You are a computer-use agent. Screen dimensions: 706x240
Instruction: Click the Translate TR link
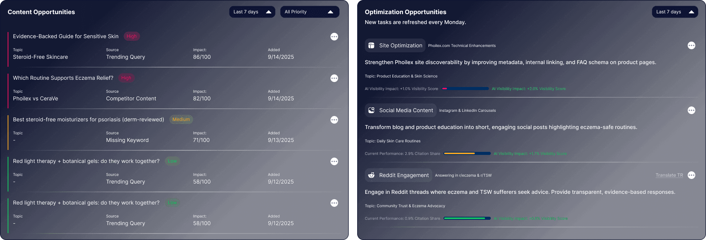(669, 175)
